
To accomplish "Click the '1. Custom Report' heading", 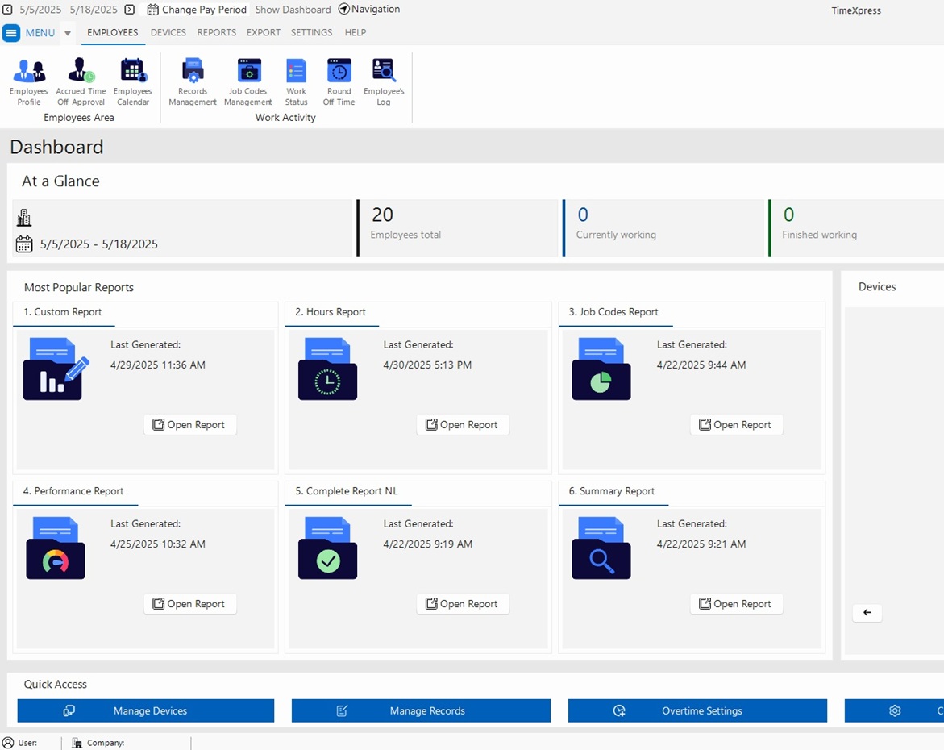I will coord(63,312).
